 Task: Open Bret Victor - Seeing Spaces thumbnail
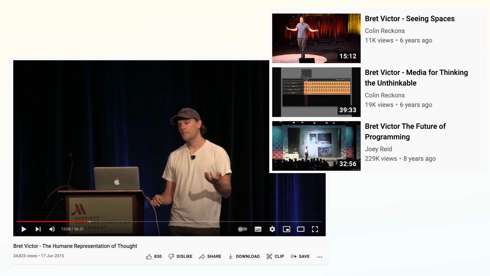pos(316,38)
